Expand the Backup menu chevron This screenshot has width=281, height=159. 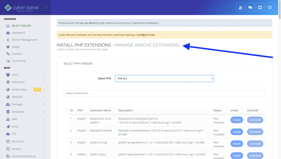(44, 149)
